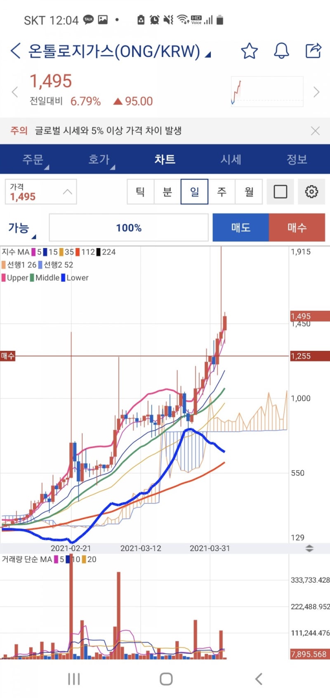Tap the gallery notification icon in status bar
330x698 pixels.
click(x=103, y=19)
